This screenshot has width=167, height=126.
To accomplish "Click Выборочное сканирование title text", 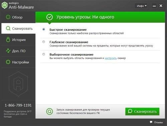I will pos(71,55).
